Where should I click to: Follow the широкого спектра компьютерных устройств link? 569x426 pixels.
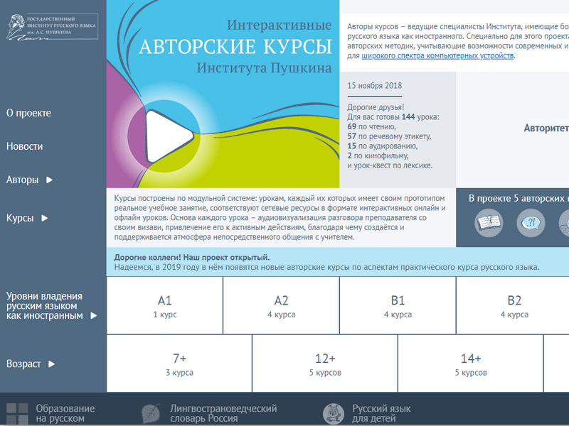[x=437, y=56]
